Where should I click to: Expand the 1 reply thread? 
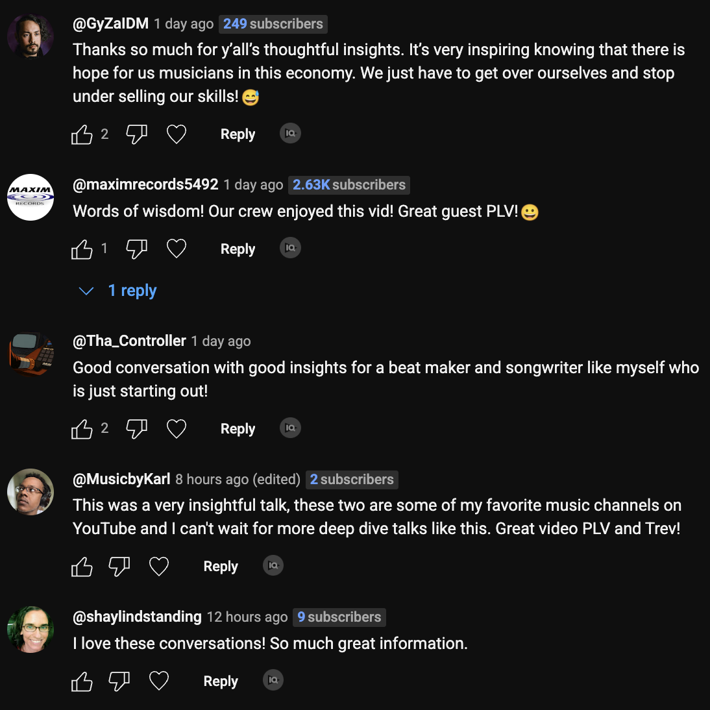tap(132, 291)
